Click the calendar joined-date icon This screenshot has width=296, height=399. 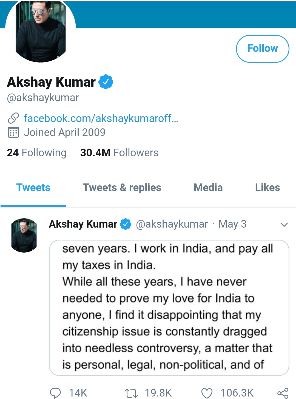[13, 132]
